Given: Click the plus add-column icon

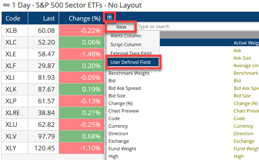Looking at the screenshot, I should pyautogui.click(x=110, y=17).
